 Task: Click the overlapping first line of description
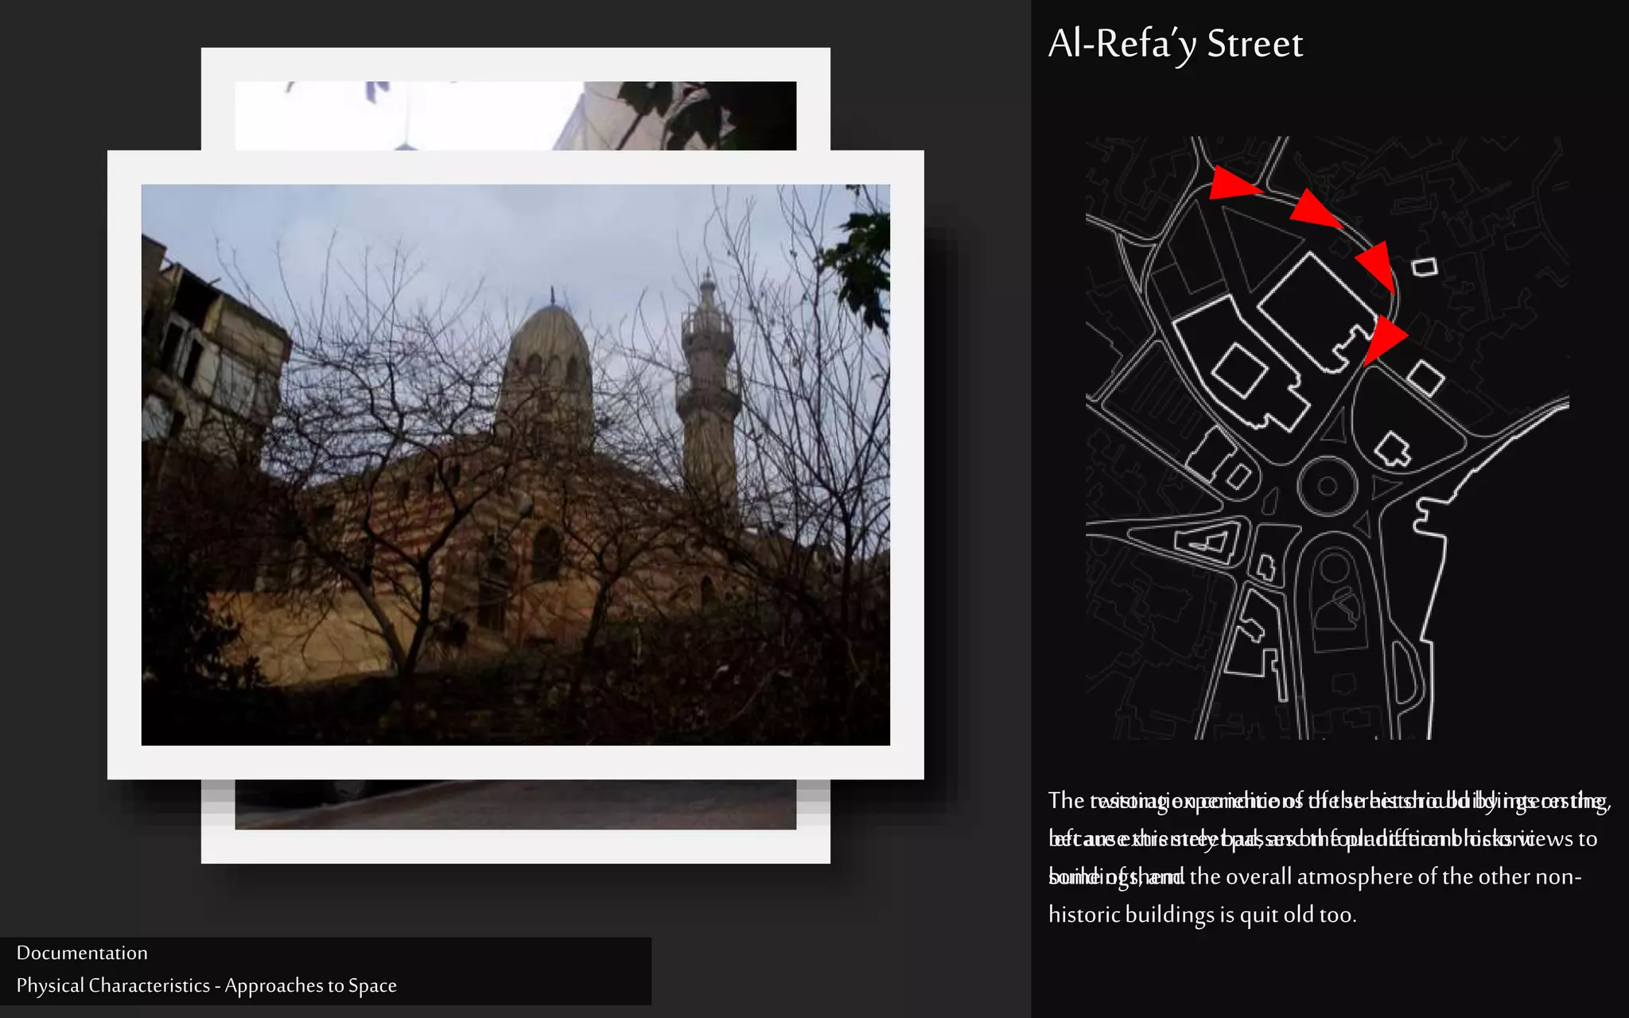point(1328,800)
